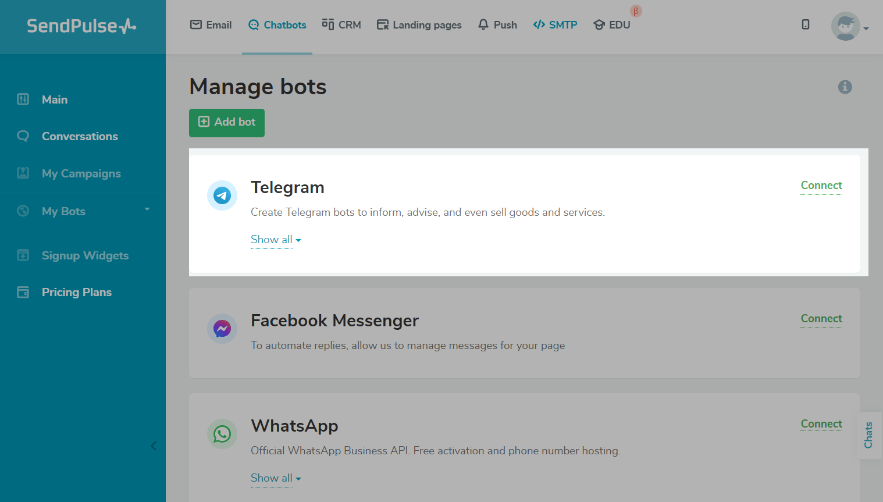Screen dimensions: 883x502
Task: Expand Show all under WhatsApp
Action: 276,478
